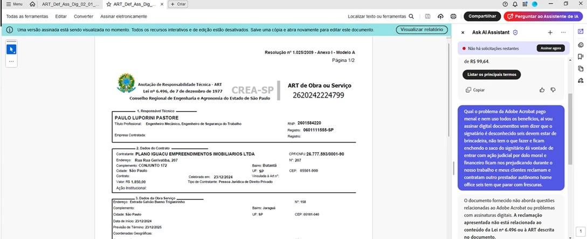Click the page number 1 indicator
Viewport: 587px width, 239px height.
click(580, 231)
